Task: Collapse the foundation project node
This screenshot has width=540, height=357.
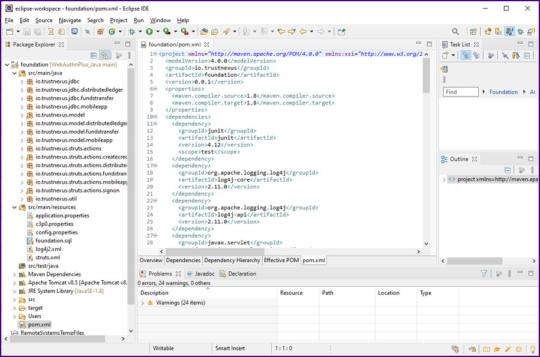Action: coord(7,65)
